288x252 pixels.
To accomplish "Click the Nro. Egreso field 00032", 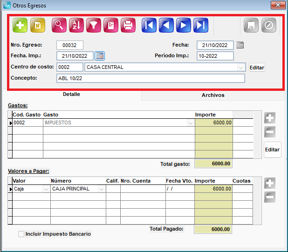I will click(x=70, y=45).
